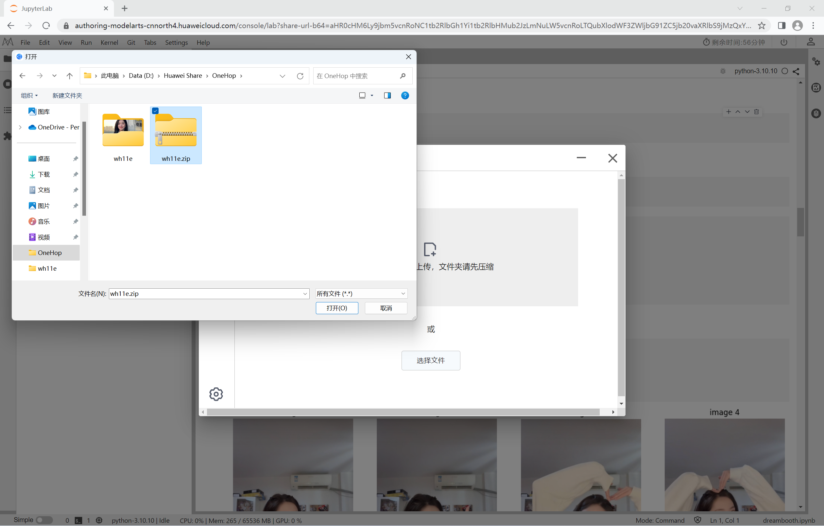This screenshot has width=824, height=526.
Task: Open the Kernel menu
Action: click(109, 42)
